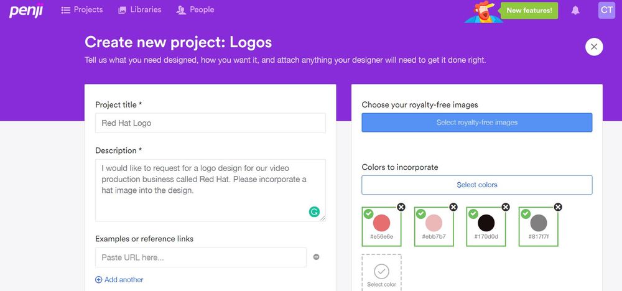Viewport: 622px width, 291px height.
Task: Toggle the green check on #817f7f
Action: (x=526, y=214)
